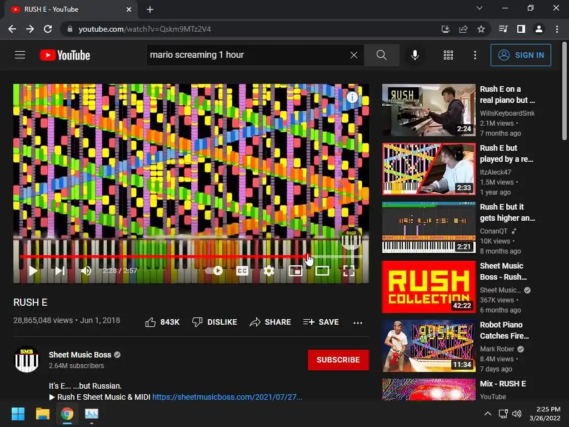Image resolution: width=569 pixels, height=427 pixels.
Task: Open 'Rush E but it gets higher' thumbnail
Action: (x=428, y=228)
